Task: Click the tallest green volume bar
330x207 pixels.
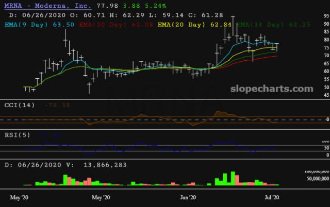Action: (233, 178)
